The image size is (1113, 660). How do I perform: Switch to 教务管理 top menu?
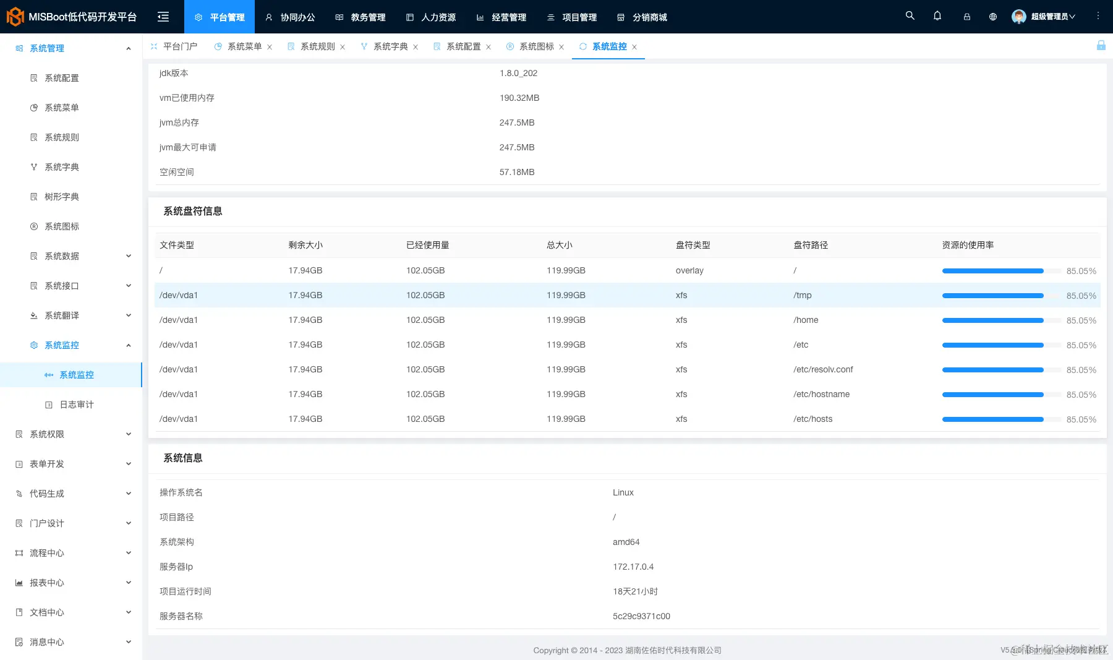coord(360,17)
